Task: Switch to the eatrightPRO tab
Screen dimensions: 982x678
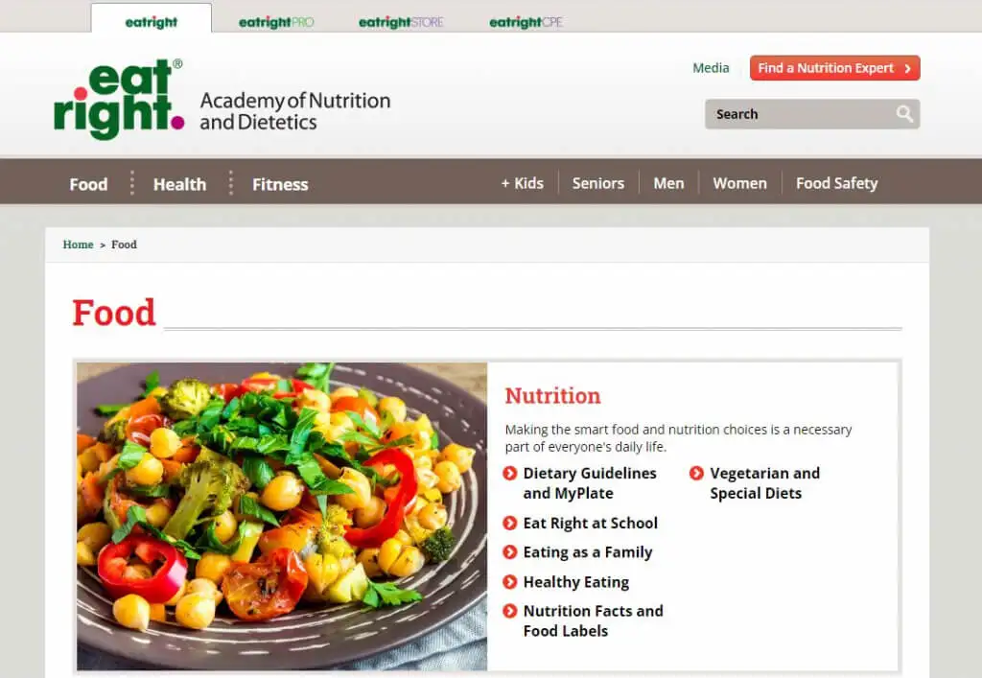Action: tap(276, 22)
